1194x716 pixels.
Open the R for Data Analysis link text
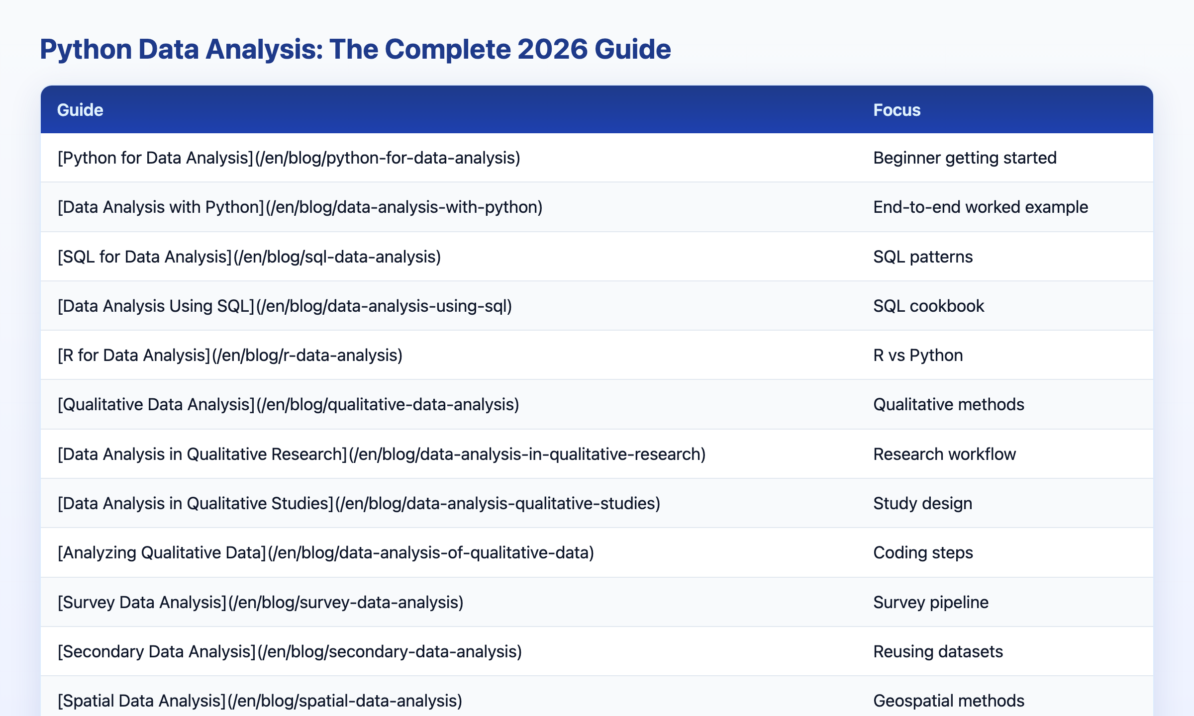230,355
